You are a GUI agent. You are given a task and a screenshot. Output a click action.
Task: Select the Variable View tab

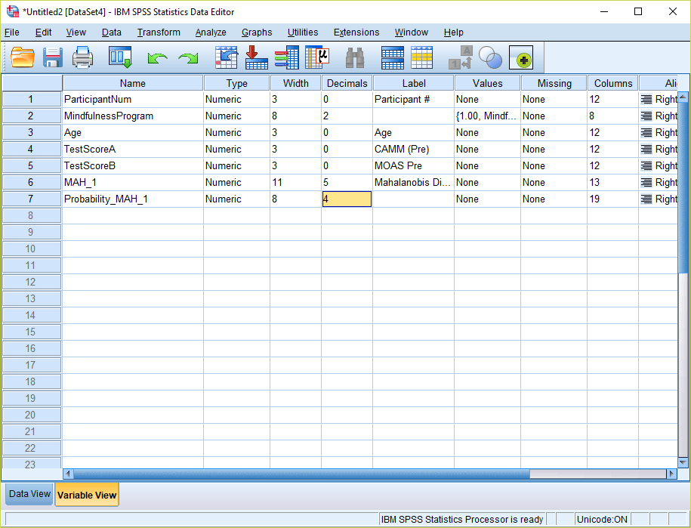[87, 495]
